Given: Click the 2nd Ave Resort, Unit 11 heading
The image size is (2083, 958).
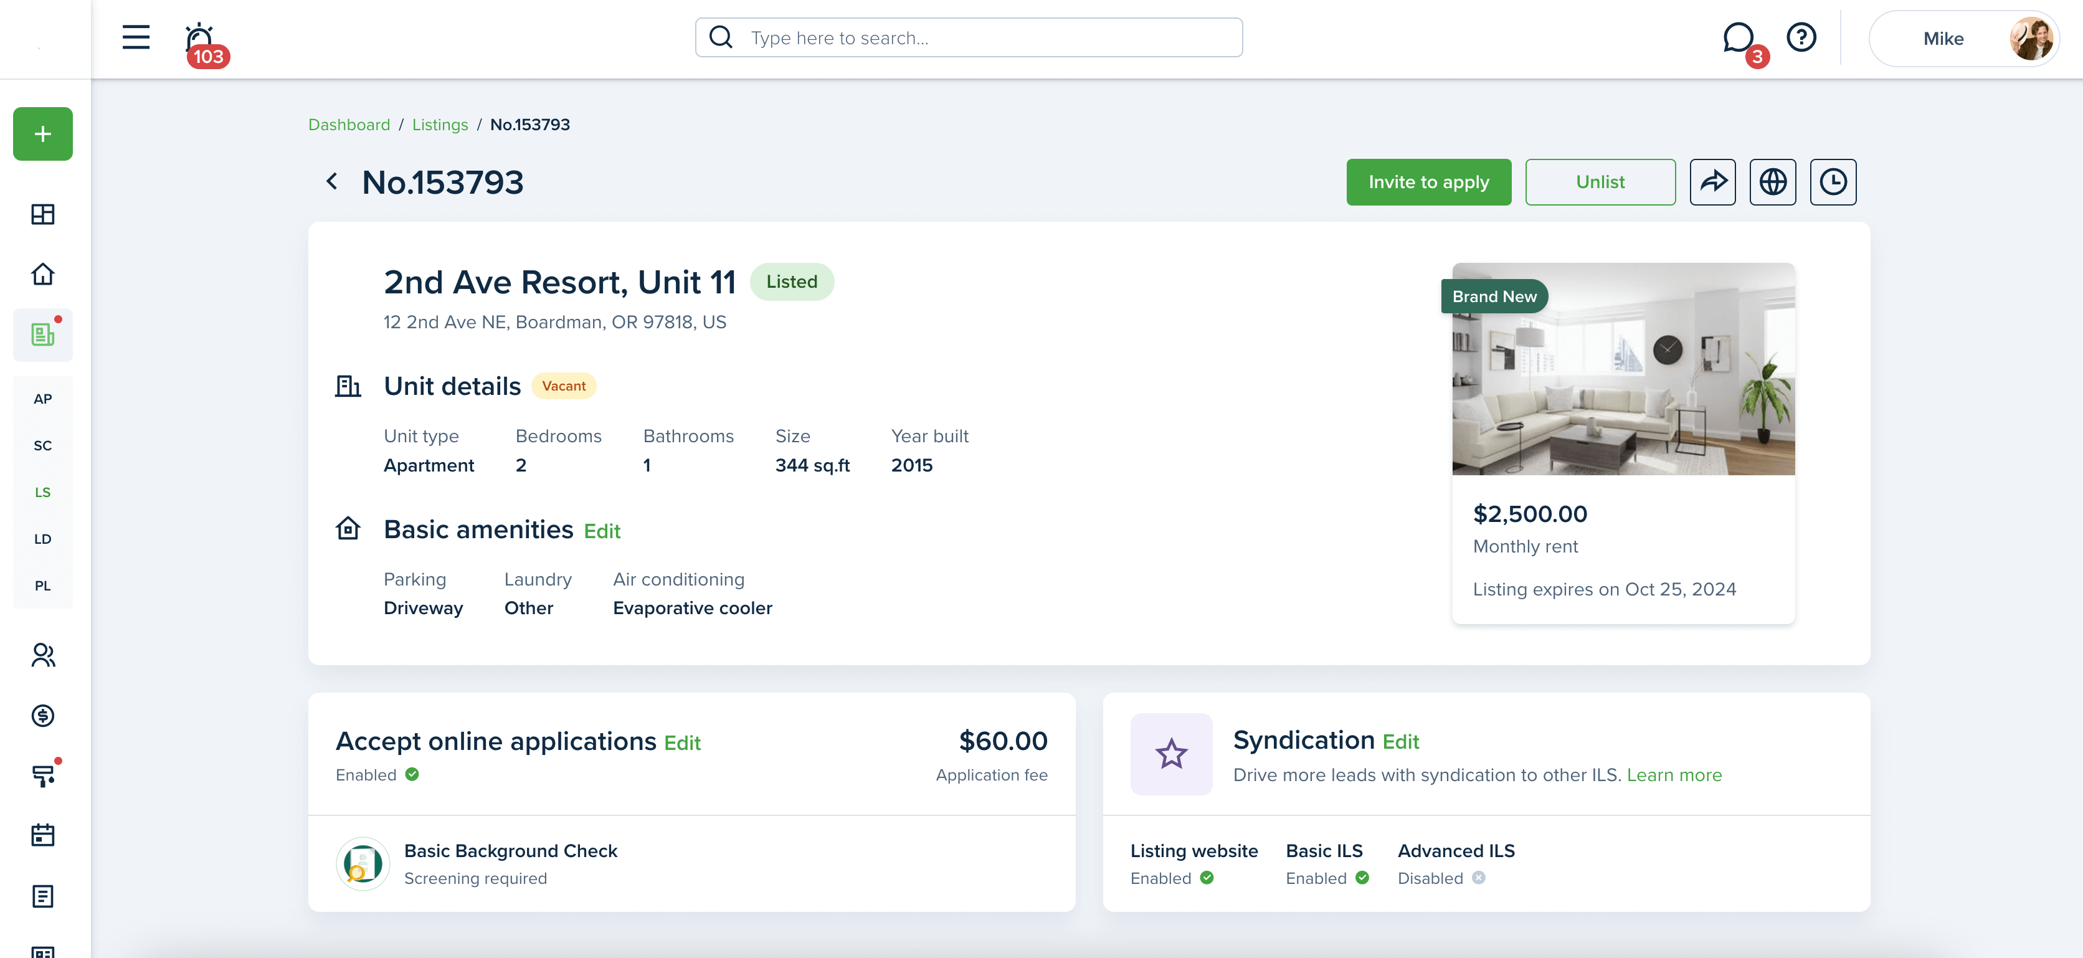Looking at the screenshot, I should pyautogui.click(x=559, y=282).
